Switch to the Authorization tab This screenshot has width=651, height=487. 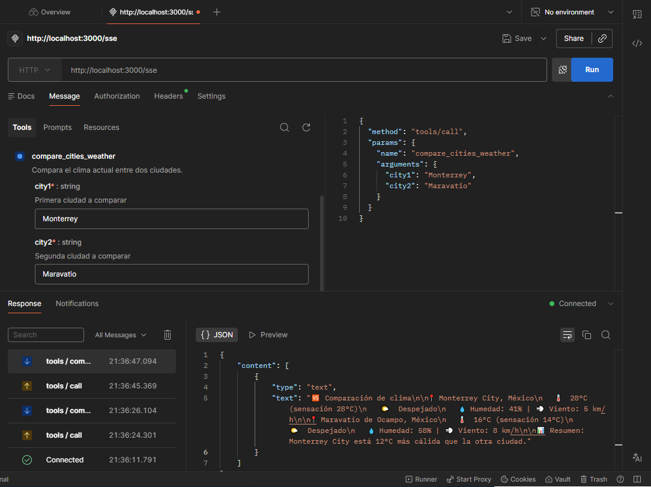click(x=117, y=96)
